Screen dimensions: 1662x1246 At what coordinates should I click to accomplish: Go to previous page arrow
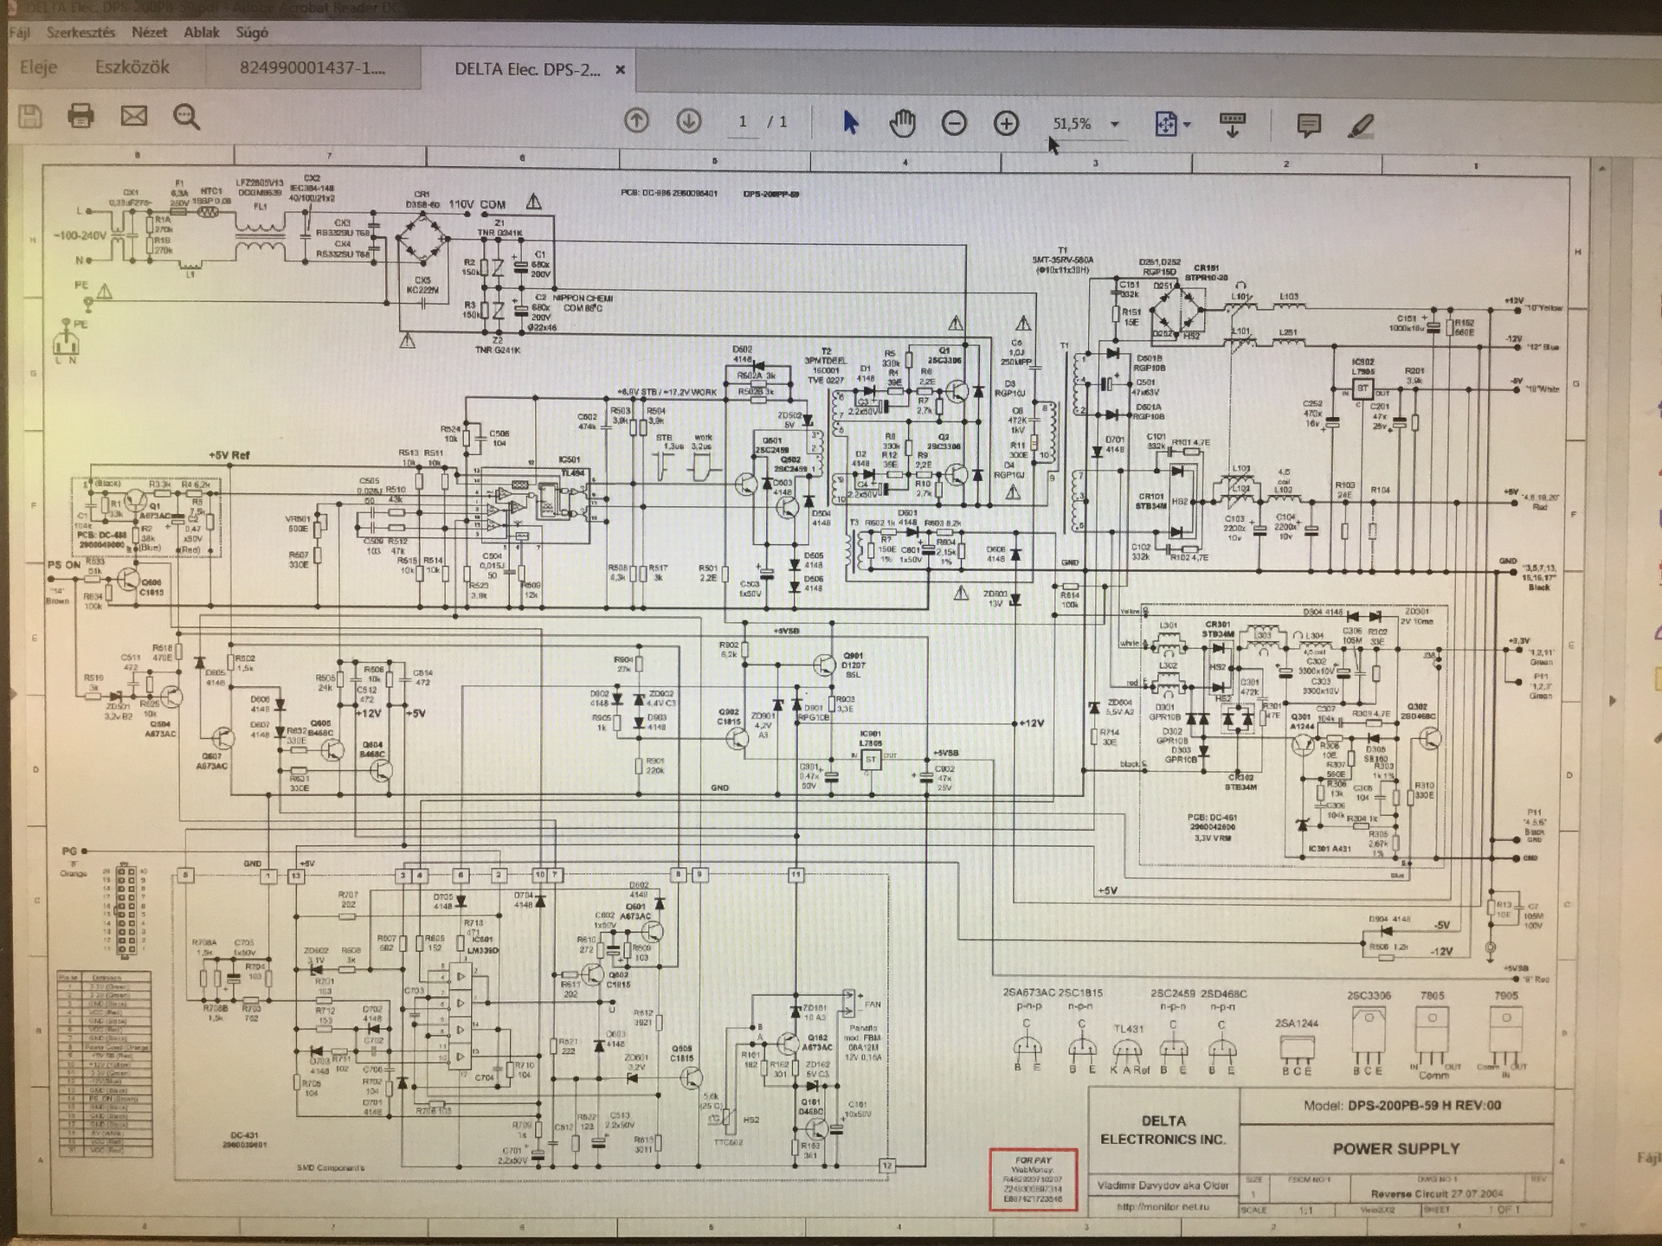[x=636, y=121]
